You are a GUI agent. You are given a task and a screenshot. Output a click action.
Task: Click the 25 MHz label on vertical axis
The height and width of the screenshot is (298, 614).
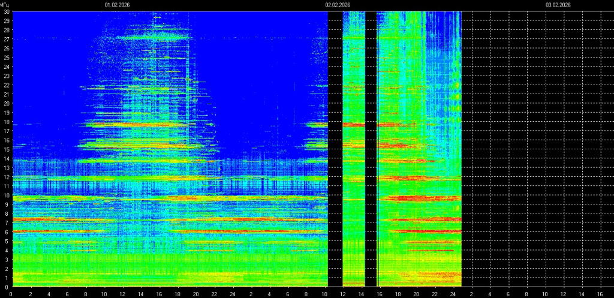point(6,58)
